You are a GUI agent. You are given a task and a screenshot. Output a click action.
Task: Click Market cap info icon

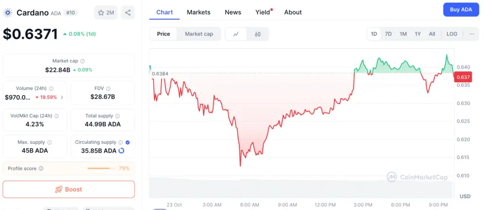pyautogui.click(x=83, y=61)
